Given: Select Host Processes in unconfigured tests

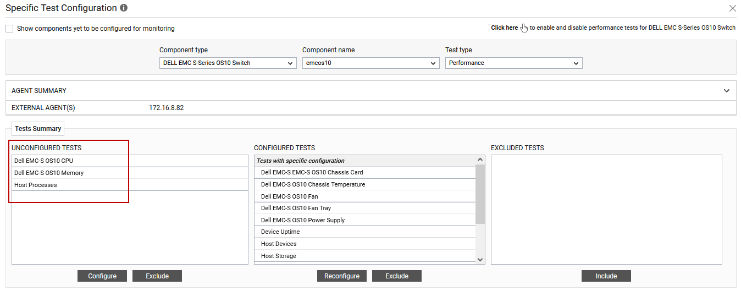Looking at the screenshot, I should pyautogui.click(x=130, y=185).
